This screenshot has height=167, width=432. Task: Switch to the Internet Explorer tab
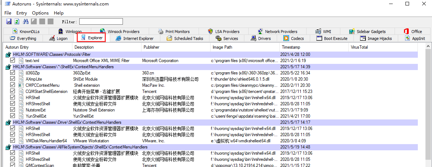click(x=135, y=38)
